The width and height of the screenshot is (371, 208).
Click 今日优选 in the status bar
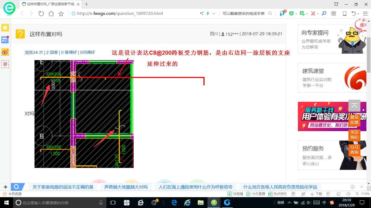(12, 194)
